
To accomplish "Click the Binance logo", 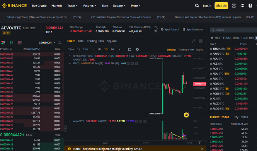I will point(14,5).
